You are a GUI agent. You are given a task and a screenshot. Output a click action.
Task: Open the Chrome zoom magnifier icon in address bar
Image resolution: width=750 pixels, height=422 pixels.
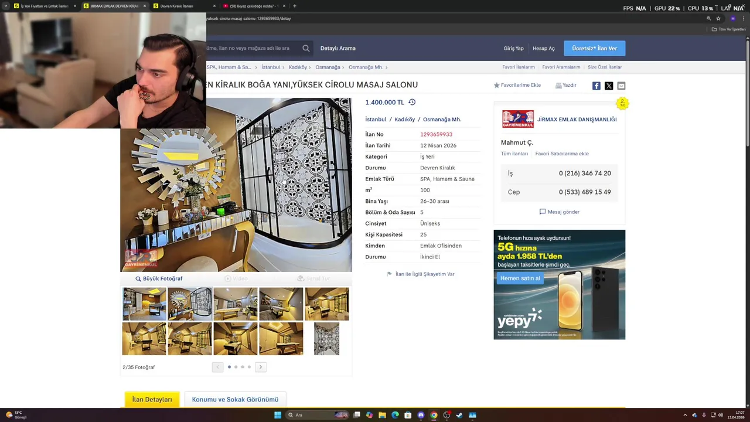[x=708, y=18]
